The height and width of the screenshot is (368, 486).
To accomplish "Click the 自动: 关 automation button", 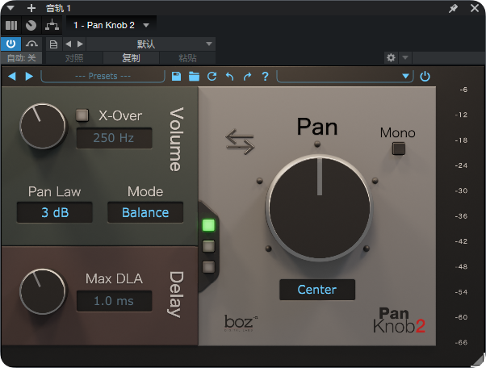I will tap(21, 58).
